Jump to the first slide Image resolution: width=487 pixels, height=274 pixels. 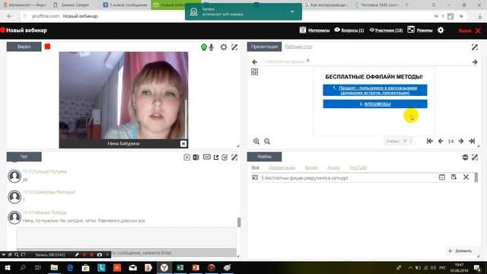[x=429, y=141]
